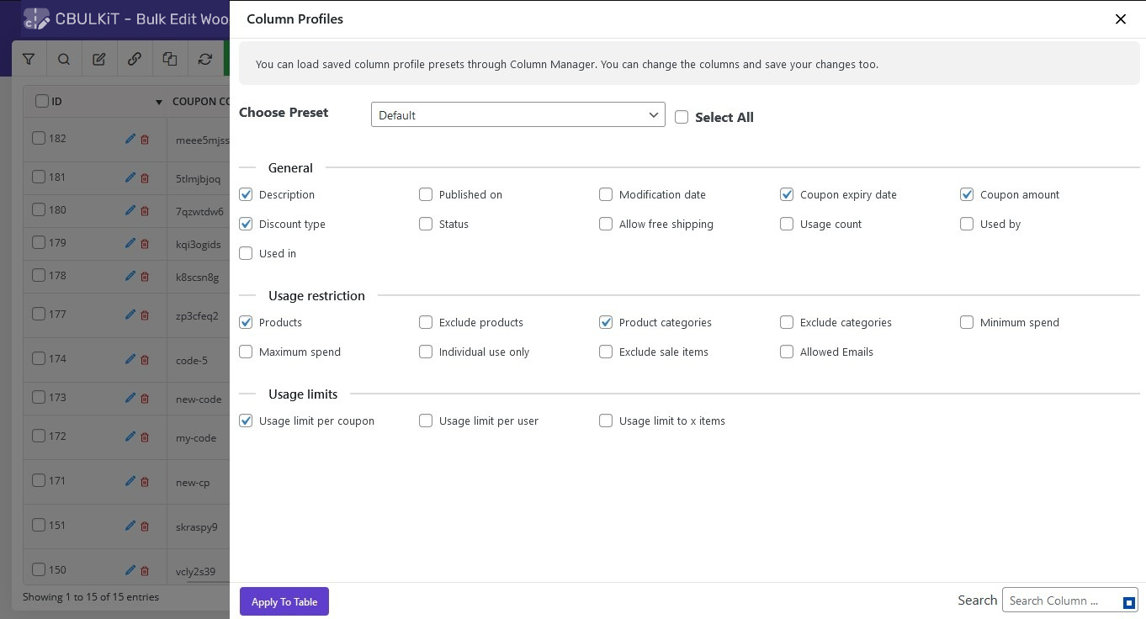Click edit pencil for coupon 182
Viewport: 1146px width, 619px height.
pos(130,139)
